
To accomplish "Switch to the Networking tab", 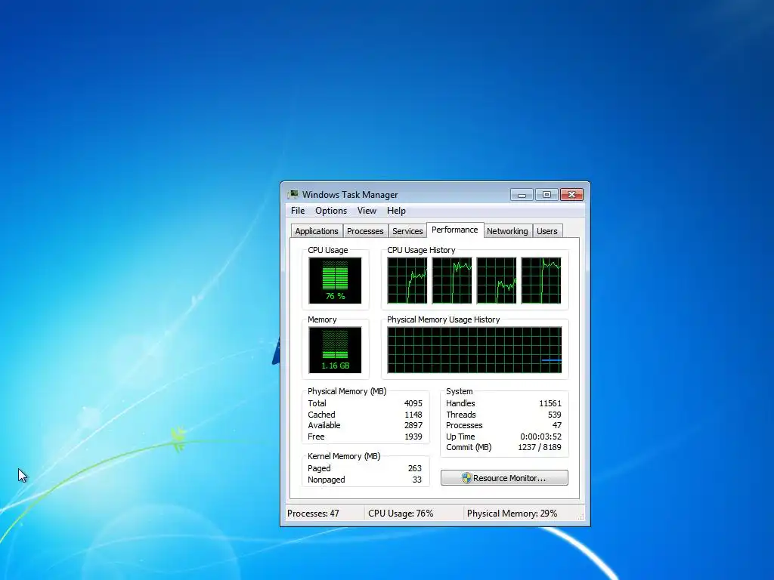I will (507, 231).
